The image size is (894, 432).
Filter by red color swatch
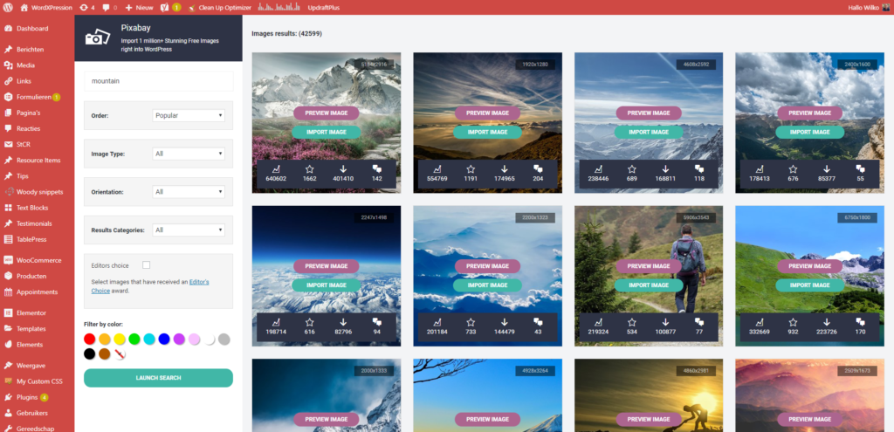[x=90, y=339]
